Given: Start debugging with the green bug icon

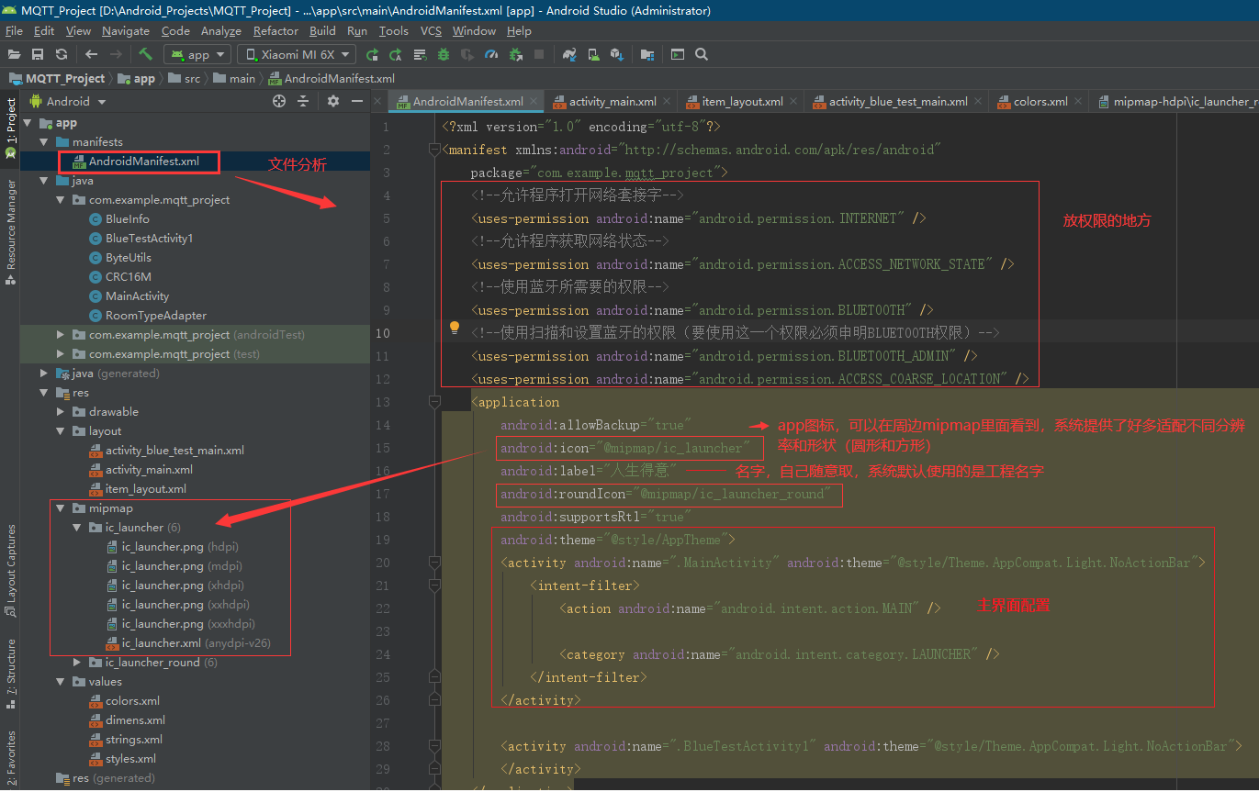Looking at the screenshot, I should click(x=443, y=54).
